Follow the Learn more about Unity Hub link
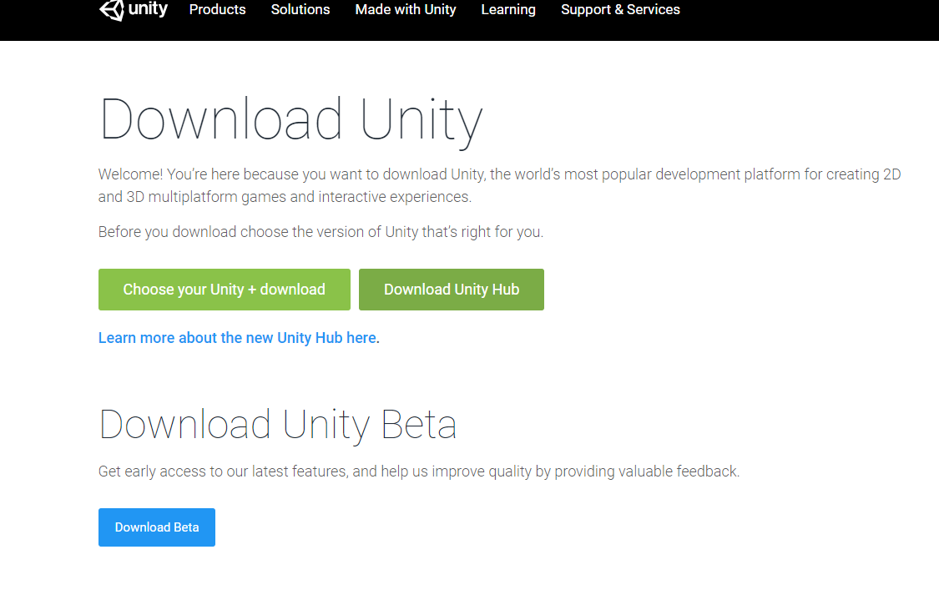This screenshot has width=939, height=595. 239,338
